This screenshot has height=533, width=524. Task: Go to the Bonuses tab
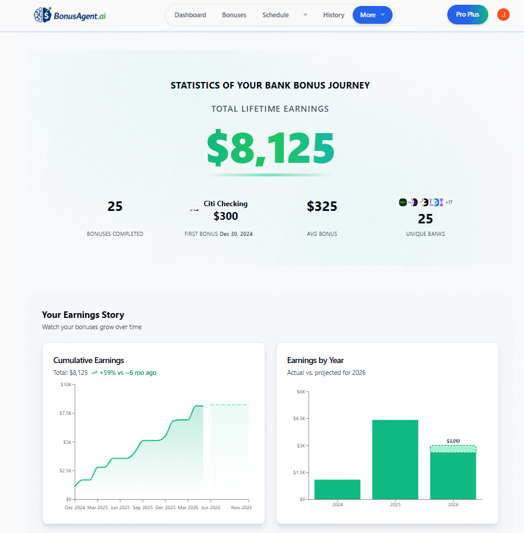[x=234, y=15]
